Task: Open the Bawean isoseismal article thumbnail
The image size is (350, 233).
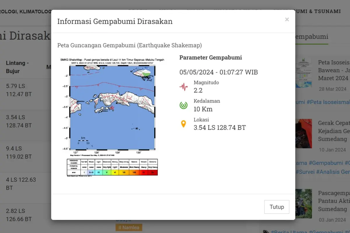Action: (x=304, y=73)
